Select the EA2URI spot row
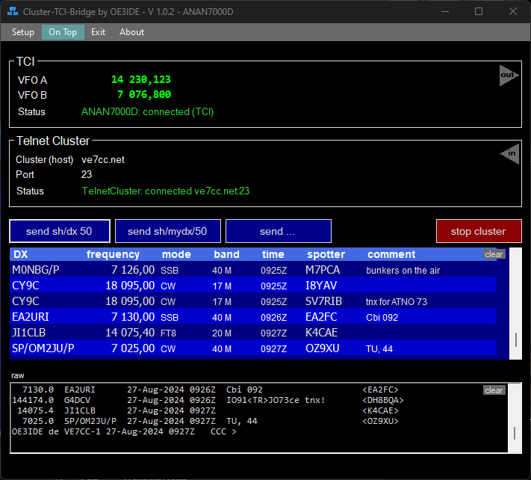The image size is (531, 480). click(253, 317)
